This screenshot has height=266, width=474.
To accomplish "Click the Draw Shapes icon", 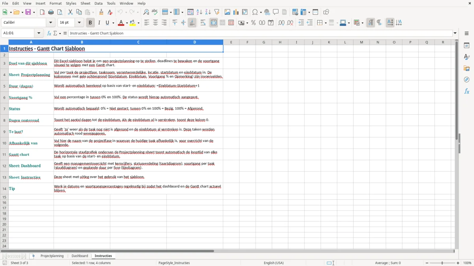I will tap(326, 12).
